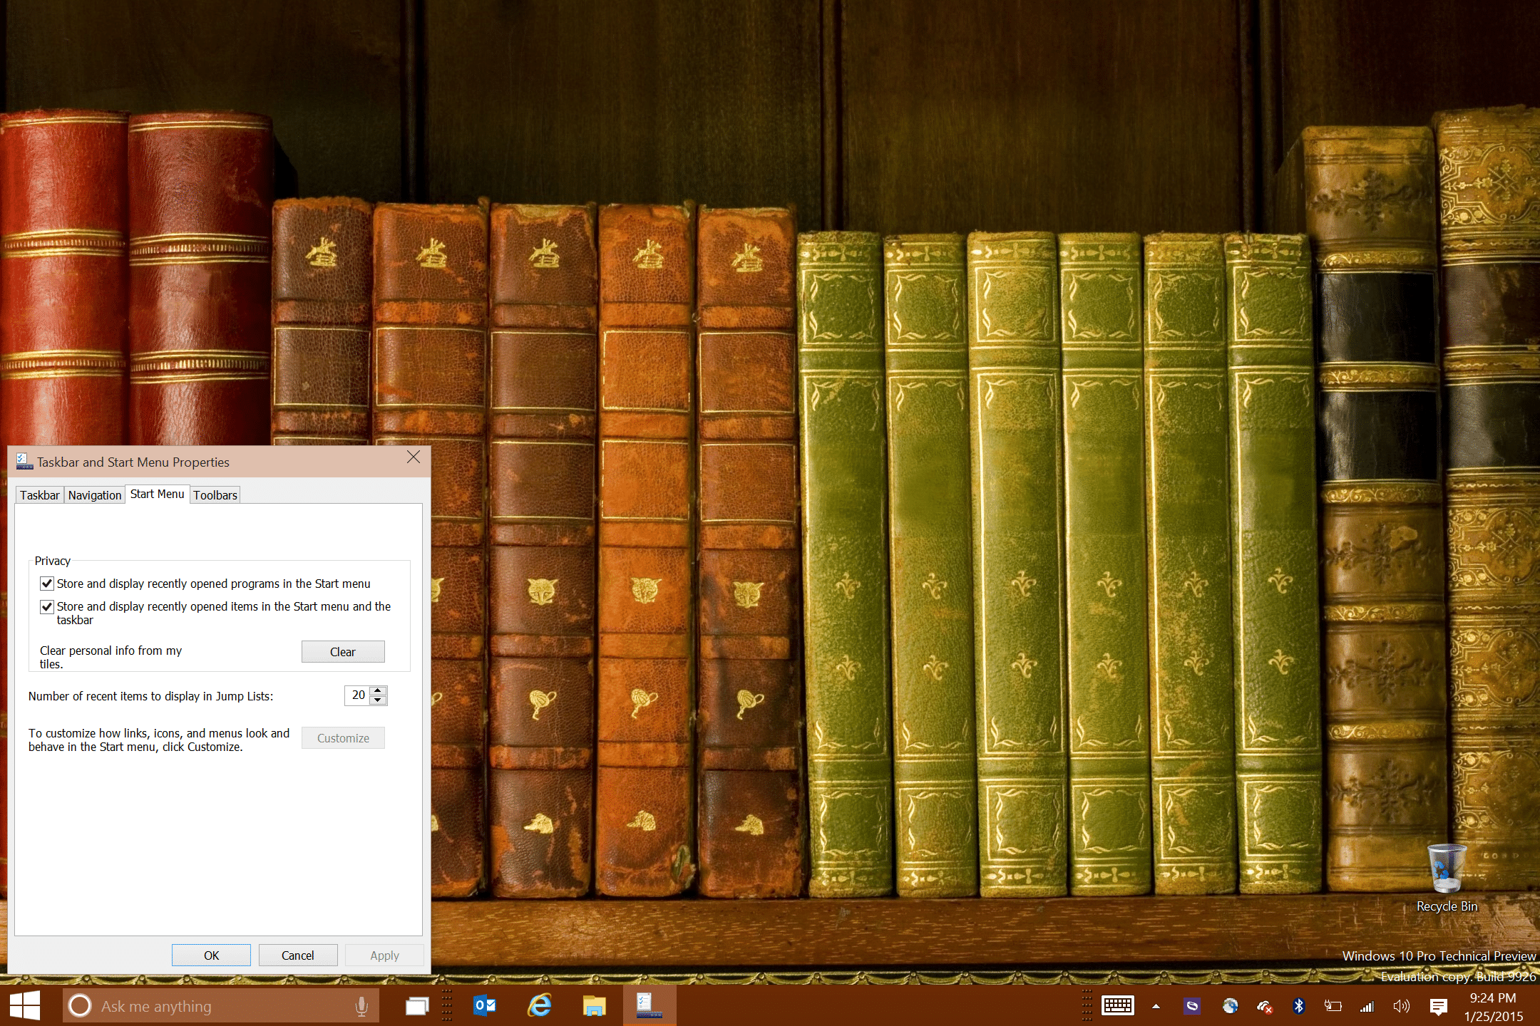Select the Recycle Bin desktop icon
The height and width of the screenshot is (1026, 1540).
pyautogui.click(x=1447, y=878)
